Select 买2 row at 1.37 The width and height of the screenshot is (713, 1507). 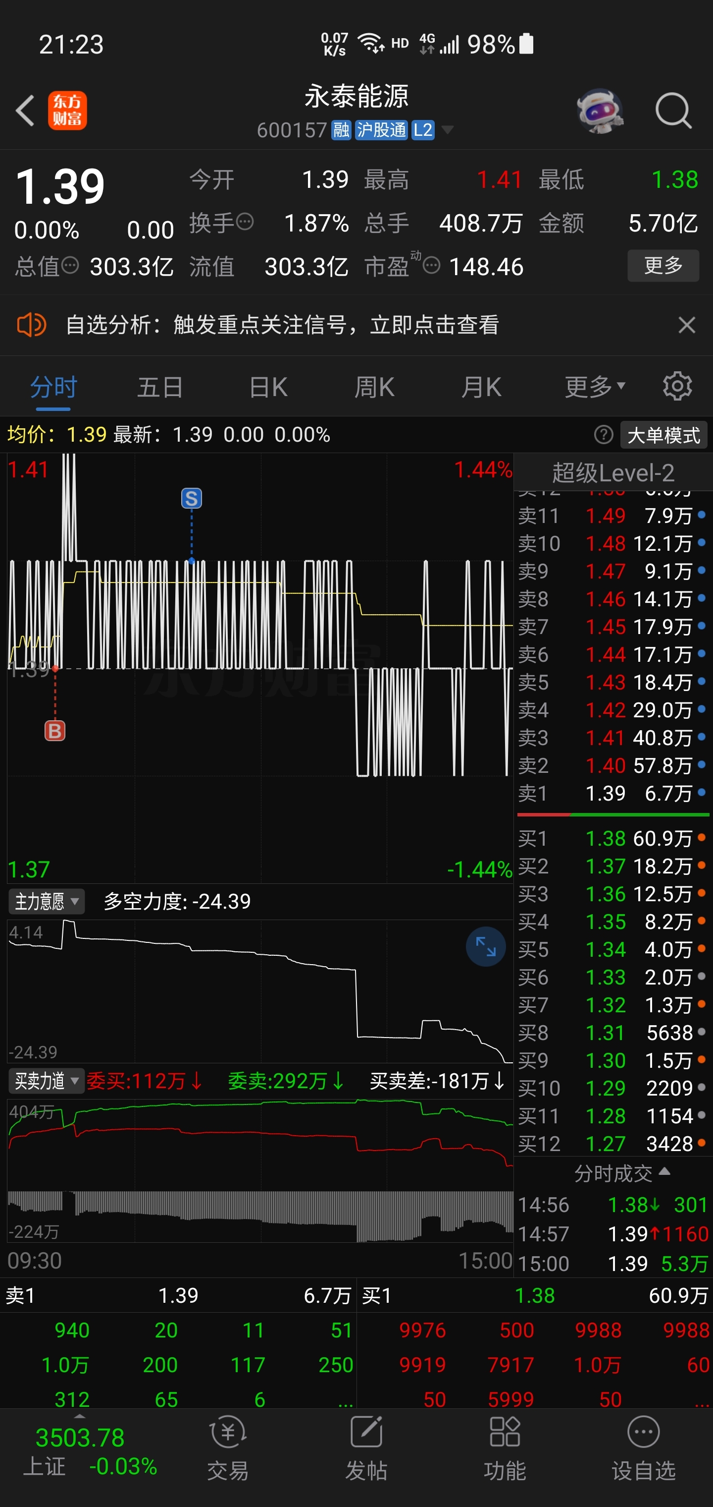tap(612, 866)
